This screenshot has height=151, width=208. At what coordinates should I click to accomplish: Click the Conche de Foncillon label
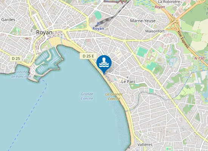pos(21,74)
